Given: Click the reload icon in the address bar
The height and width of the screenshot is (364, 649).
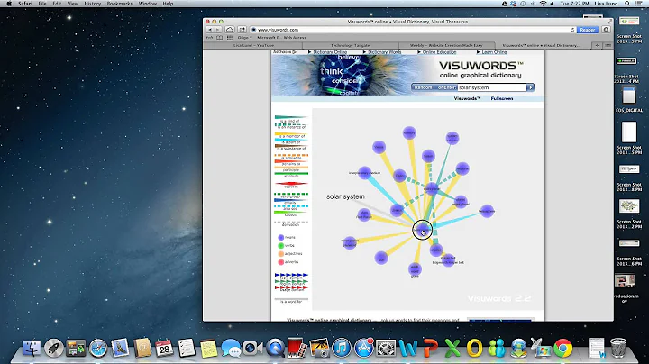Looking at the screenshot, I should pyautogui.click(x=572, y=30).
